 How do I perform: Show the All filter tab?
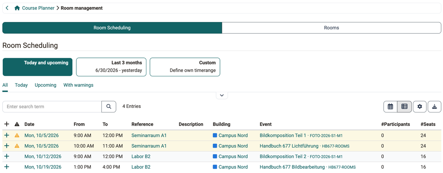point(5,85)
